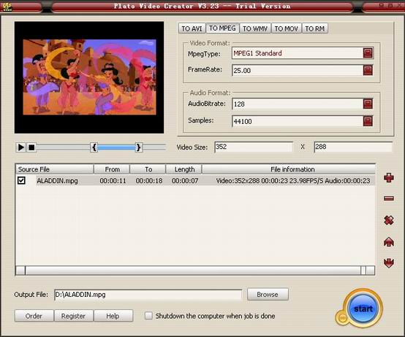Click the Order button

click(x=34, y=316)
